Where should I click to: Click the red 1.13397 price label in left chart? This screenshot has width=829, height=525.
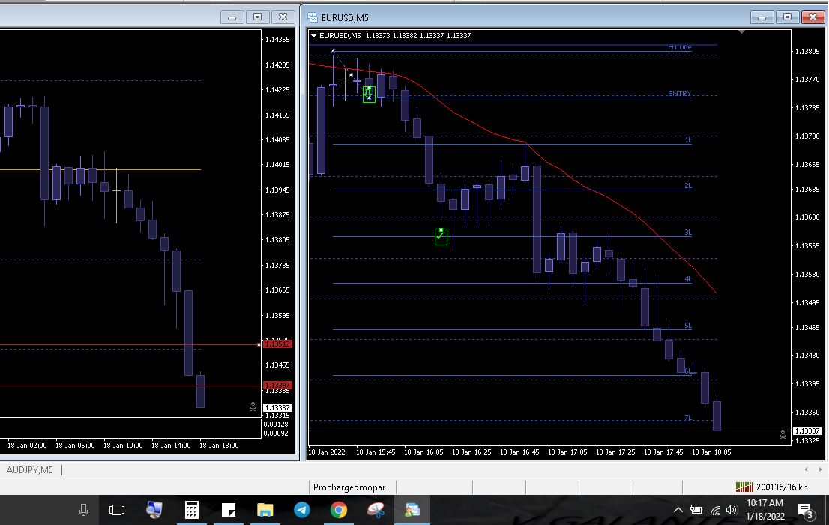click(277, 385)
